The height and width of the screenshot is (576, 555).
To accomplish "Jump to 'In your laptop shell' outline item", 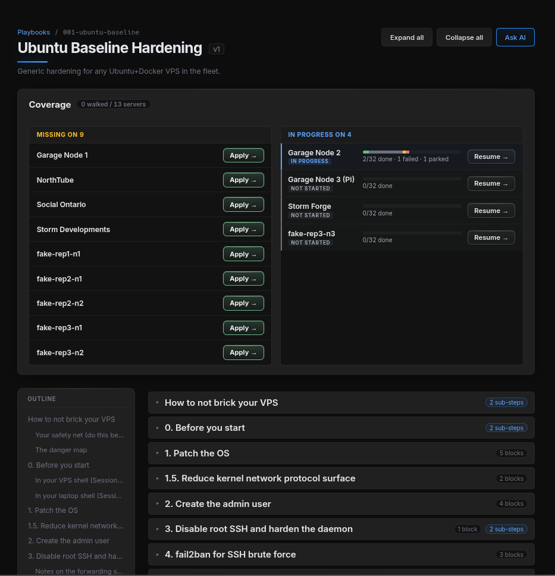I will point(79,496).
